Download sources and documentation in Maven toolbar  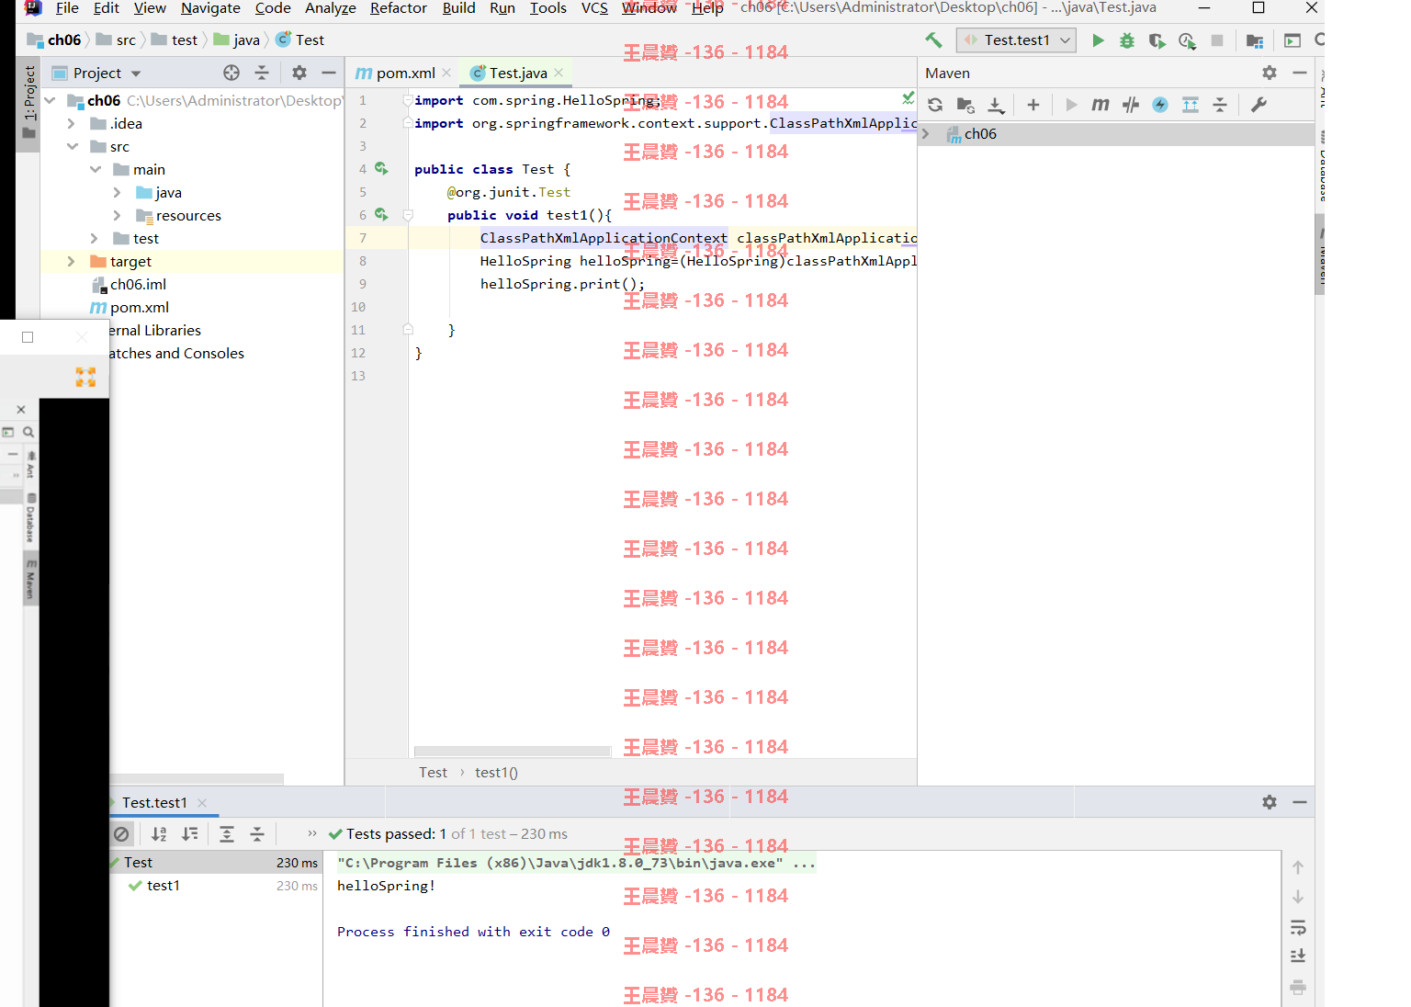tap(996, 105)
